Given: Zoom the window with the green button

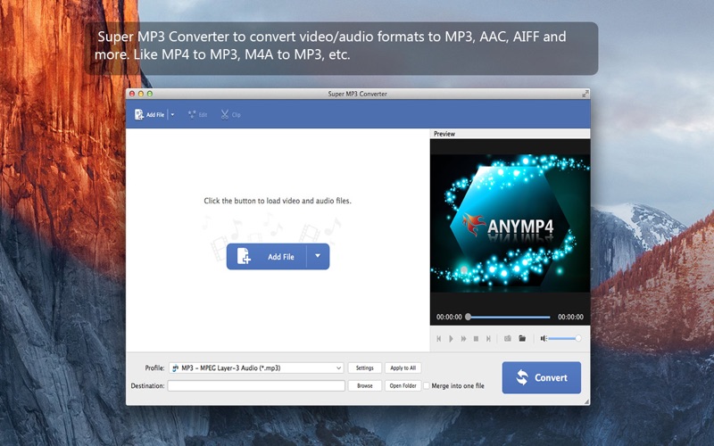Looking at the screenshot, I should [149, 94].
